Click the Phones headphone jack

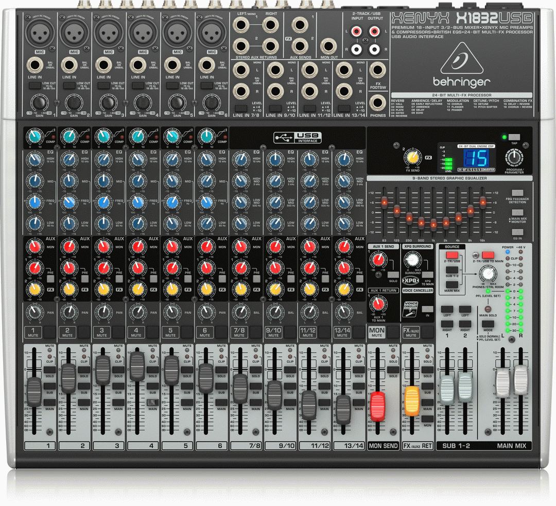point(378,103)
